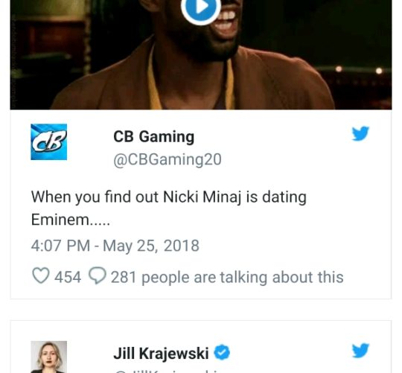Click the word Eminem in the tweet
The width and height of the screenshot is (402, 373).
[x=60, y=220]
